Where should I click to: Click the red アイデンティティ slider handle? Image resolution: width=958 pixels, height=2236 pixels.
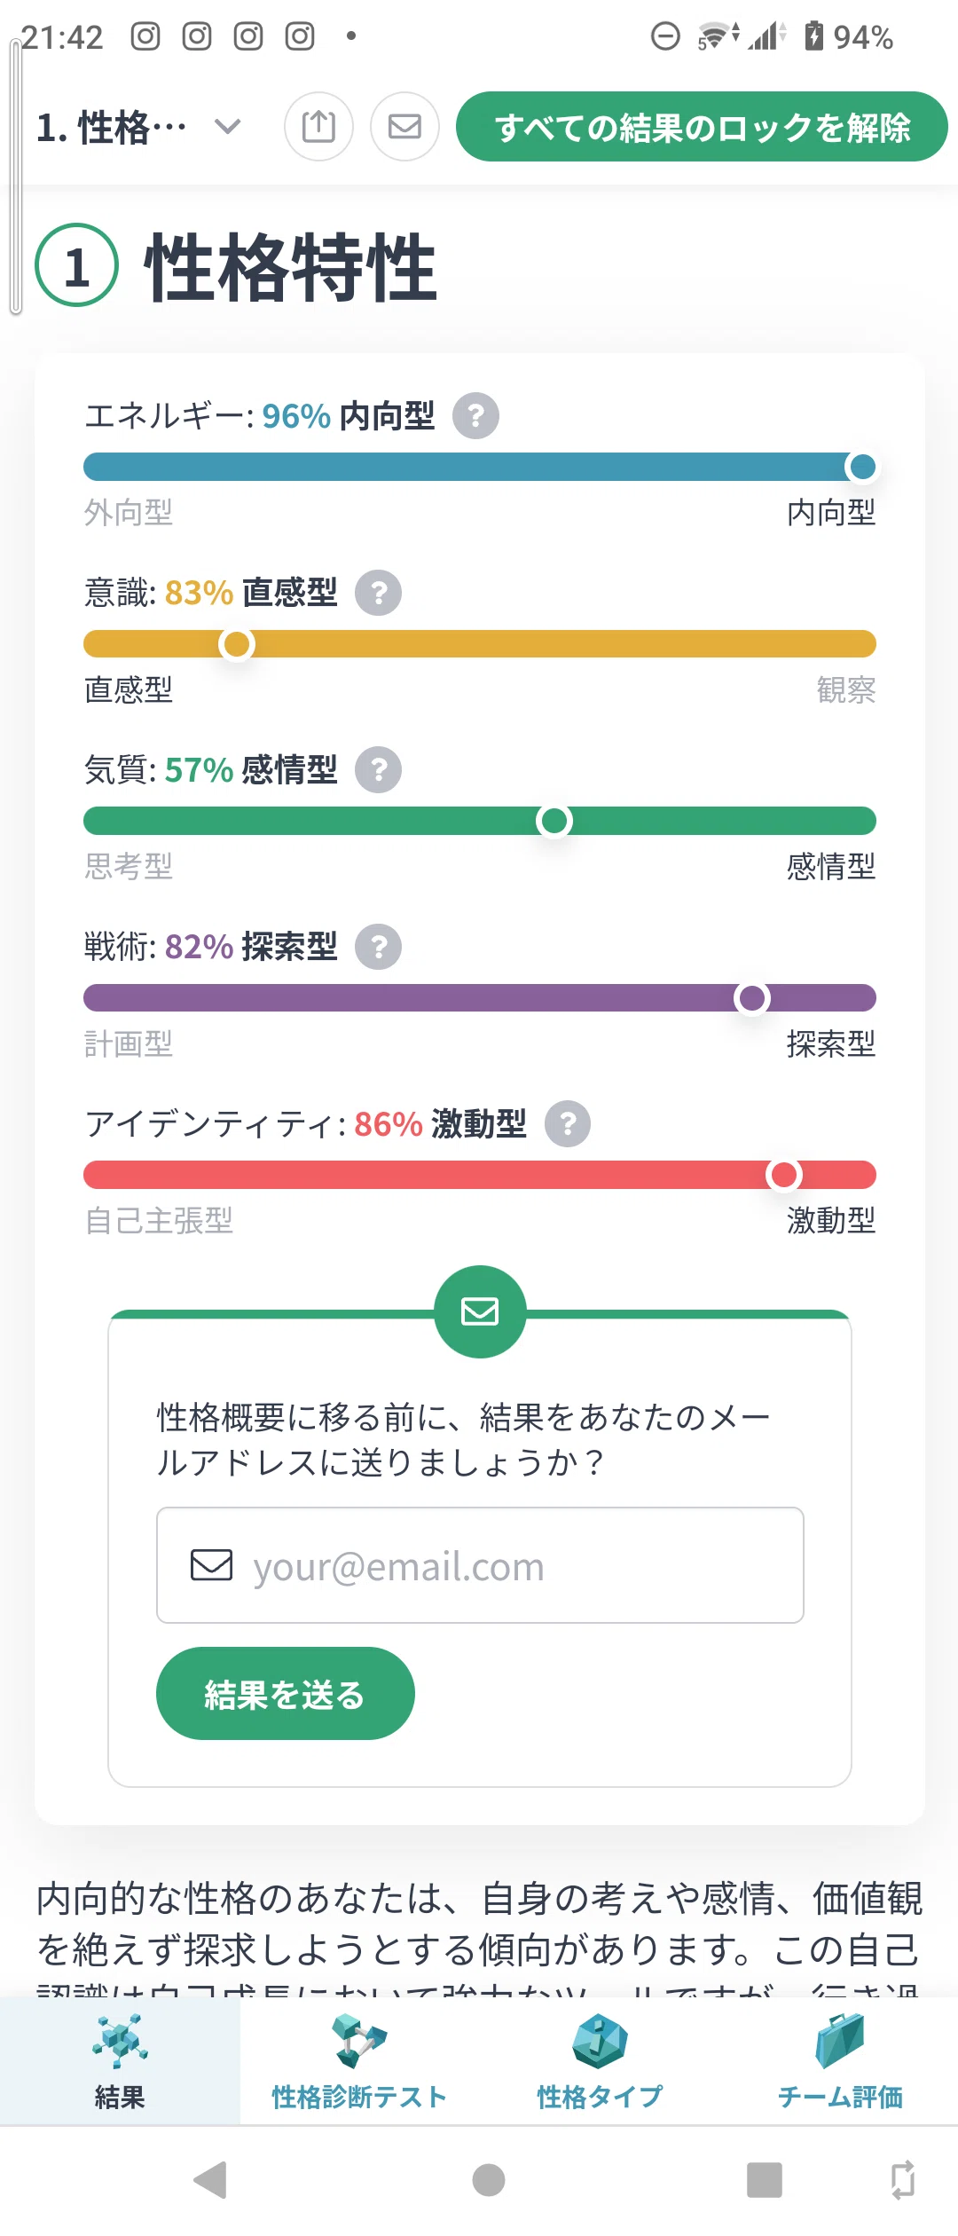tap(784, 1175)
